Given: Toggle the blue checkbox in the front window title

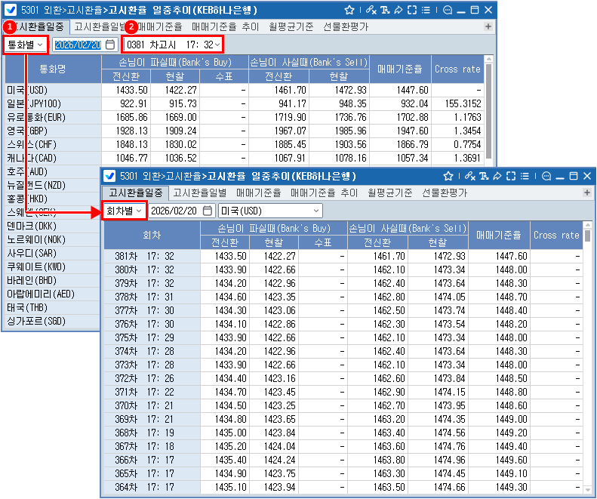Looking at the screenshot, I should click(x=109, y=176).
